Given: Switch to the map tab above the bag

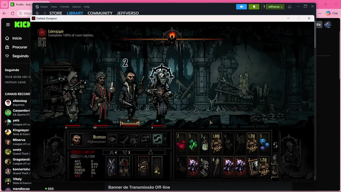Looking at the screenshot, I should click(274, 159).
